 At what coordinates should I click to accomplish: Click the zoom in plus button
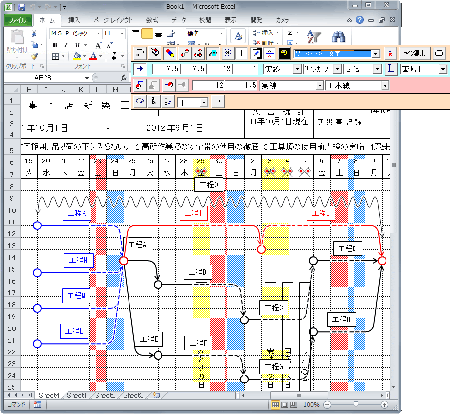point(385,405)
